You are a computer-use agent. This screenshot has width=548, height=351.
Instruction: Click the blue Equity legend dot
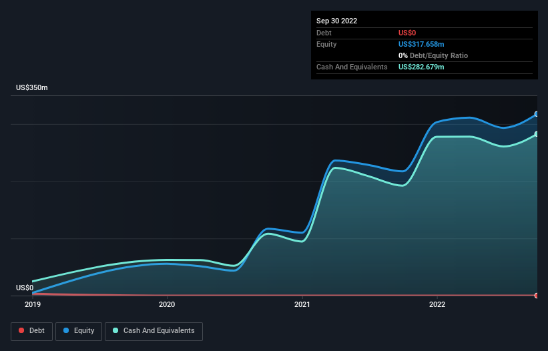(66, 330)
